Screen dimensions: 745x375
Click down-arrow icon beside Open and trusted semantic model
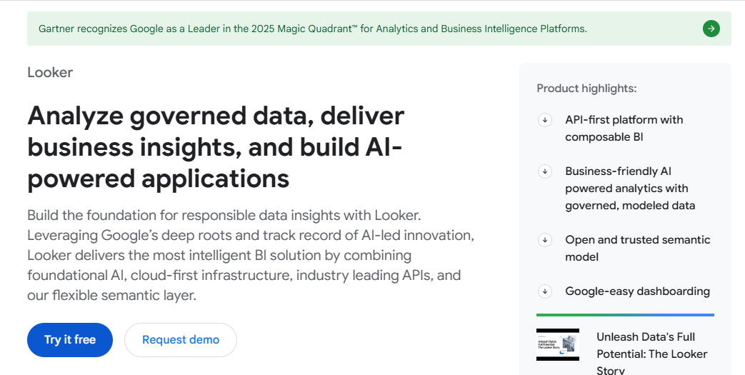(545, 240)
